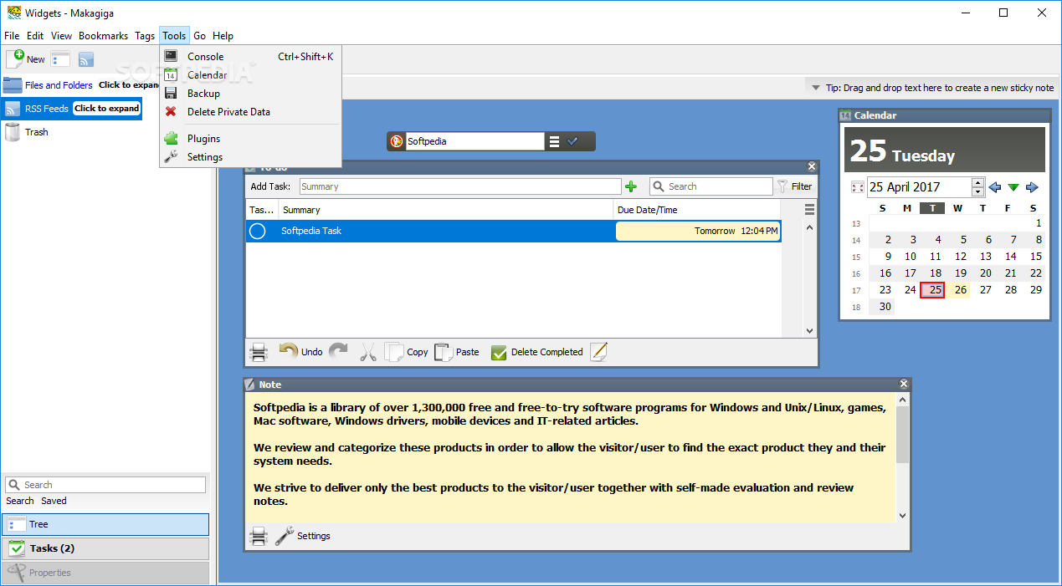Click the Search link under sidebar field

[20, 501]
